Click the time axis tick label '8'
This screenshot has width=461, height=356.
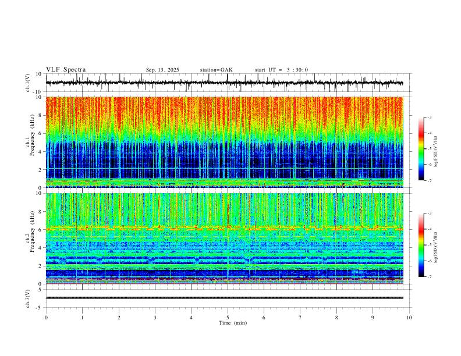coord(336,318)
